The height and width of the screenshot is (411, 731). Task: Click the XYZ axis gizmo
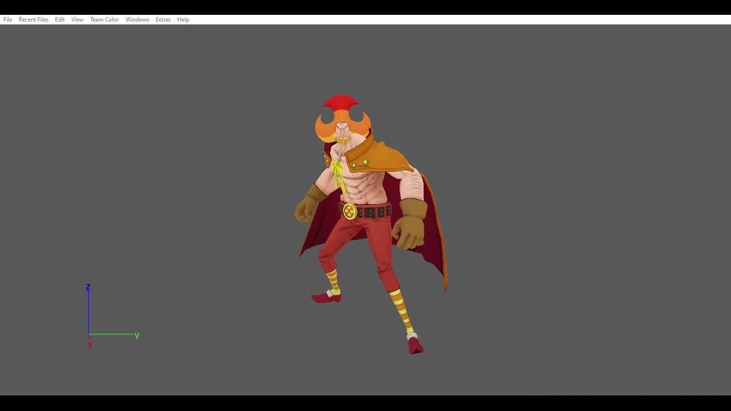point(112,316)
